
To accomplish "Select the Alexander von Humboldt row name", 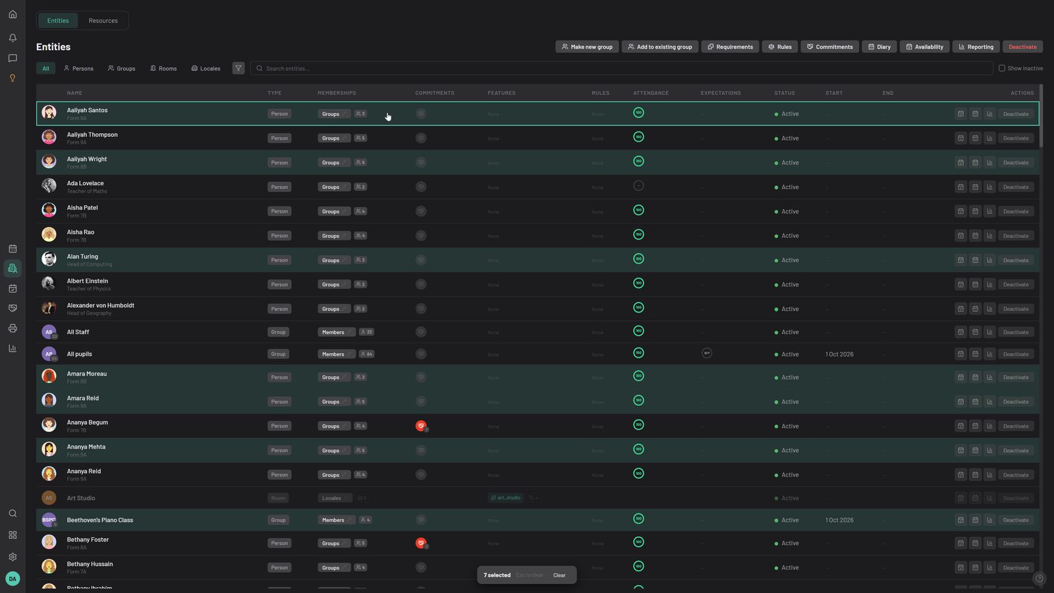I will [100, 305].
